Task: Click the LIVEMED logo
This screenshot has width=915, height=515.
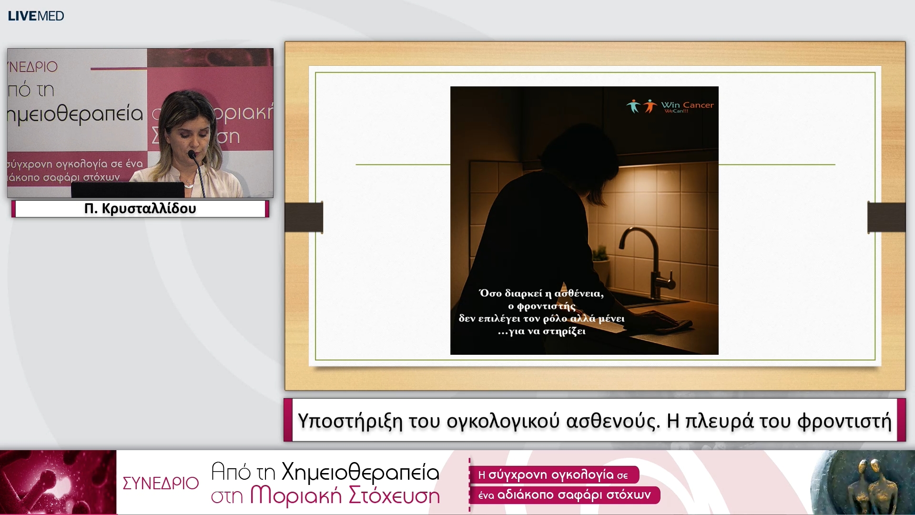Action: click(x=36, y=16)
